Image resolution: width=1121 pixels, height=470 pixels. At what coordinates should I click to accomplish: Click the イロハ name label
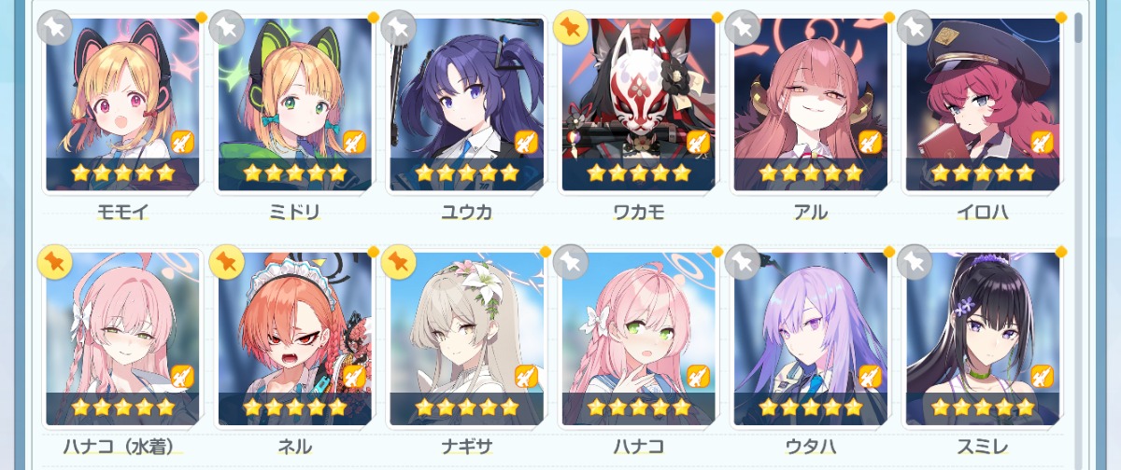click(983, 212)
